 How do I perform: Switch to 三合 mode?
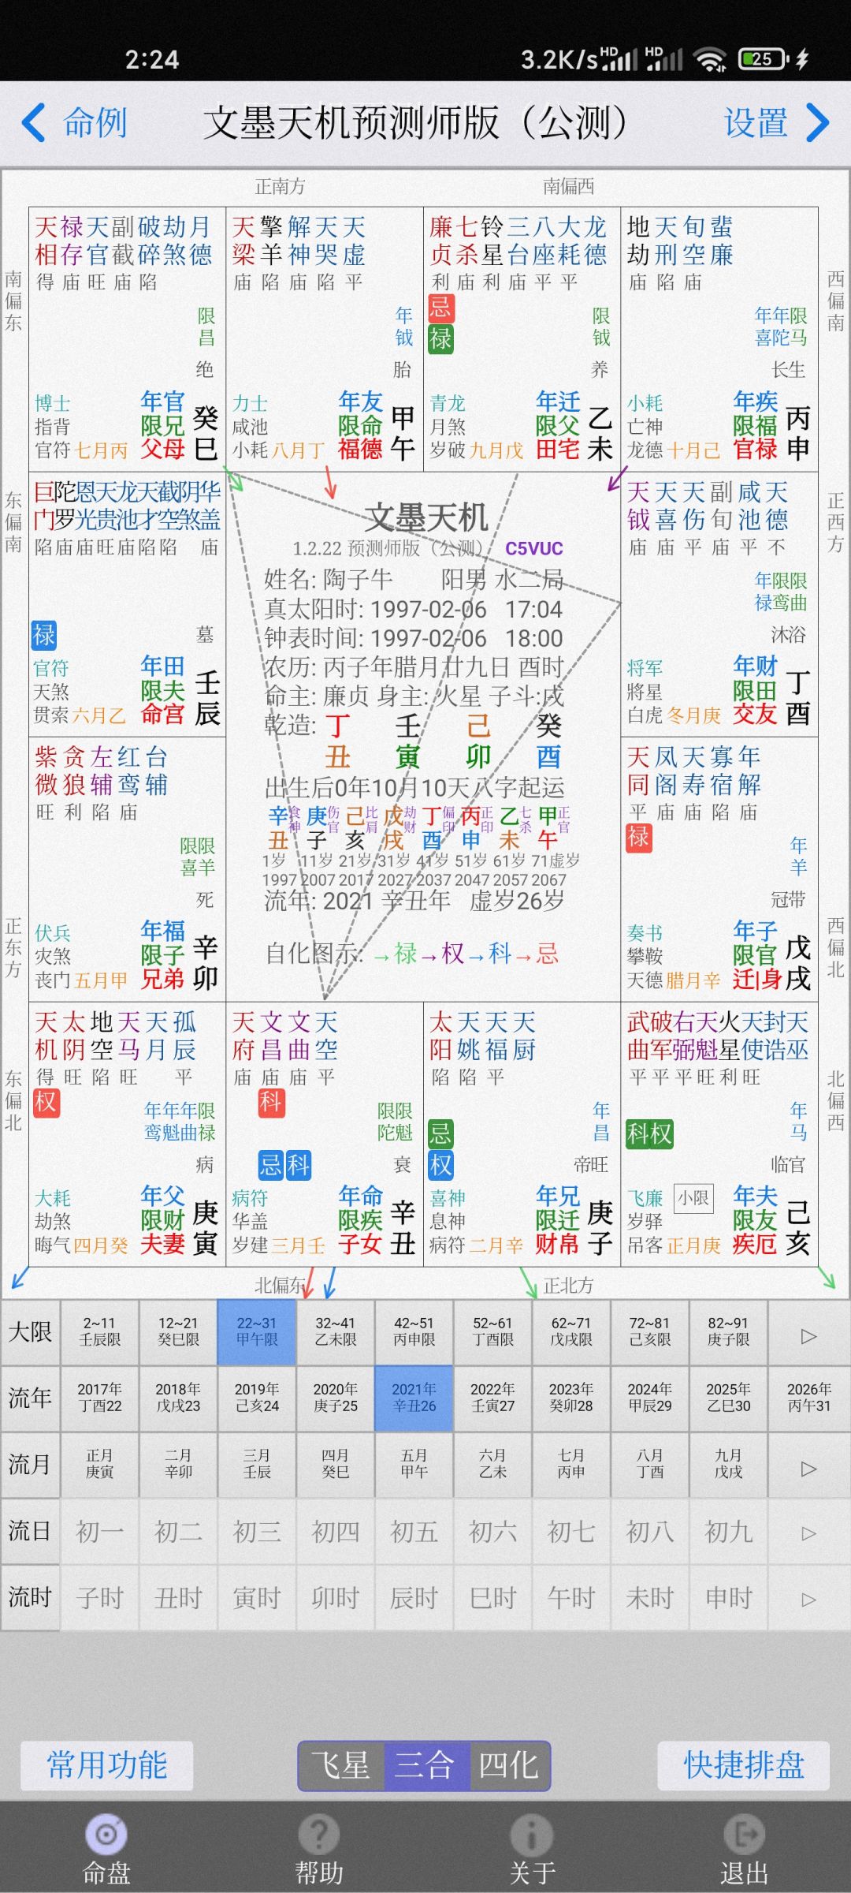[425, 1765]
